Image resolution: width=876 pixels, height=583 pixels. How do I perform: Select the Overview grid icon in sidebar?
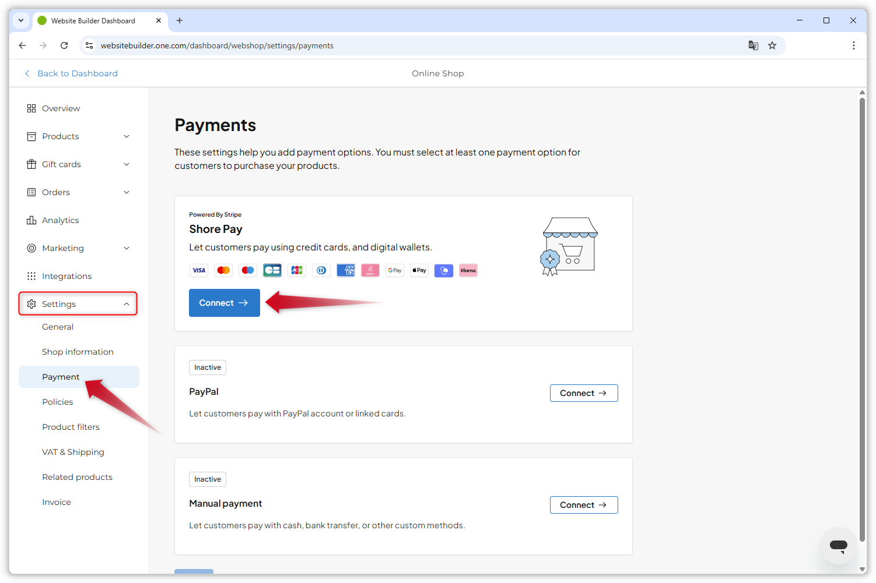click(31, 108)
